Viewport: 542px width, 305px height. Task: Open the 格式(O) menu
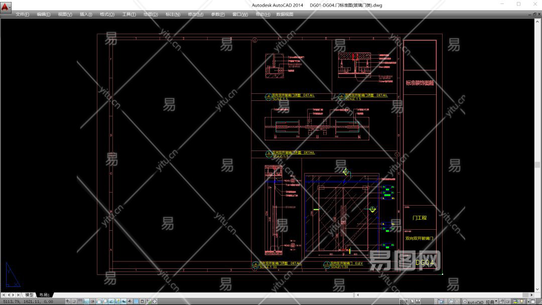pyautogui.click(x=107, y=14)
